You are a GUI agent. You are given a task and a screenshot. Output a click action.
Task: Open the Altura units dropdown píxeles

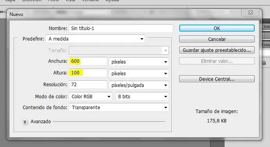139,73
